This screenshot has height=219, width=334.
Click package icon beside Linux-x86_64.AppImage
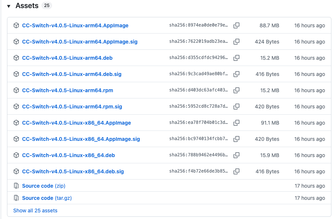(x=16, y=123)
